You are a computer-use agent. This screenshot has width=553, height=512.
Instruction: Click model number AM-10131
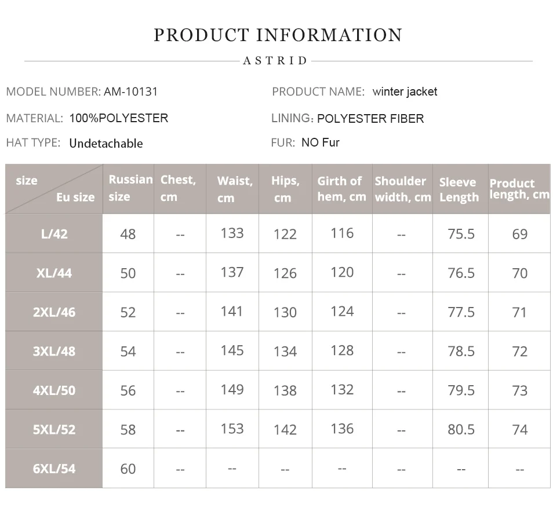[130, 92]
